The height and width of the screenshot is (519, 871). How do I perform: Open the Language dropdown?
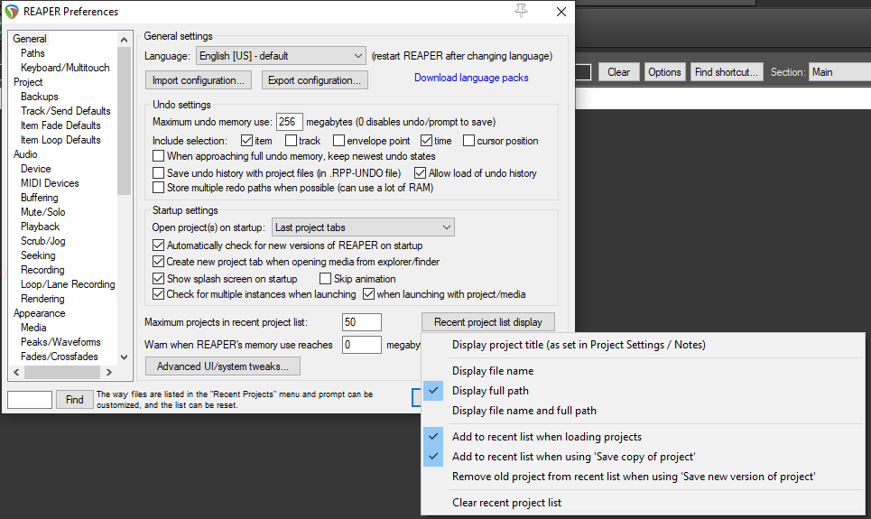point(281,56)
